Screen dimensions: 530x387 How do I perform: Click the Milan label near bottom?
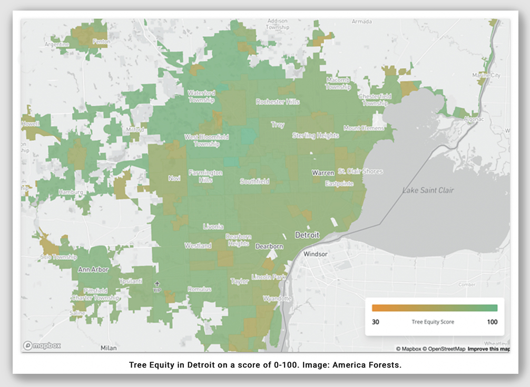tap(108, 348)
